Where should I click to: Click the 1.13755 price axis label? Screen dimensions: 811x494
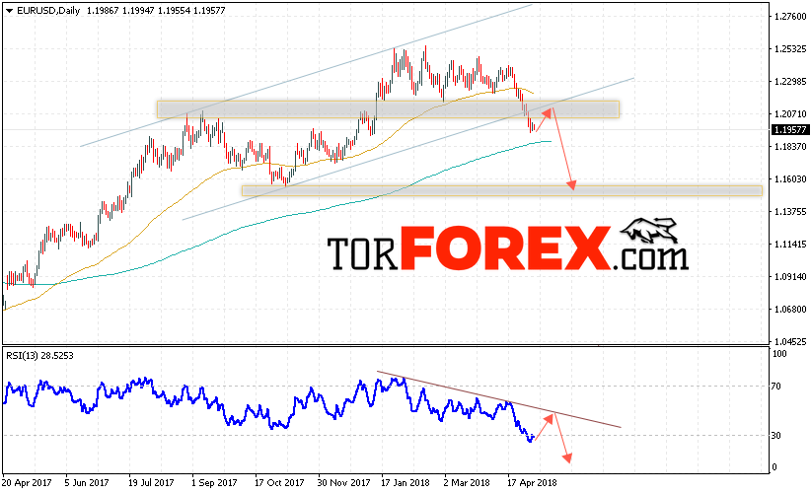(x=790, y=212)
